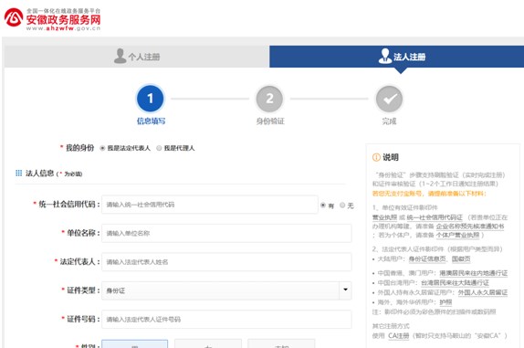The image size is (524, 348).
Task: Select the 我是代理人 radio button
Action: (159, 148)
